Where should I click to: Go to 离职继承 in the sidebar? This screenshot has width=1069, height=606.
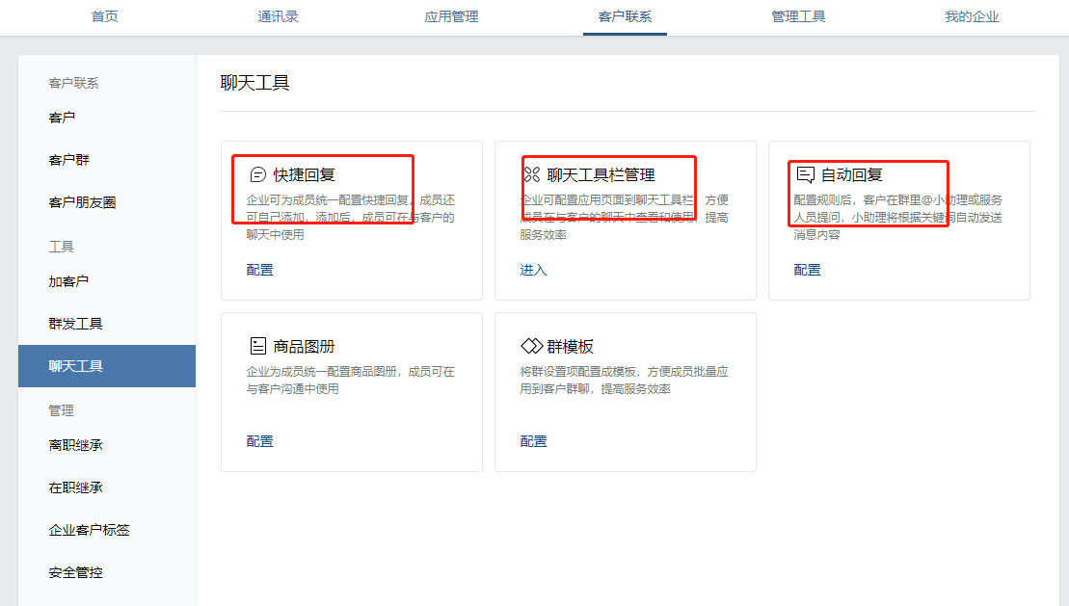pos(75,445)
